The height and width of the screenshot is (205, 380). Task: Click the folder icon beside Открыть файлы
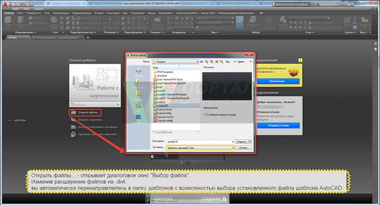tap(73, 112)
